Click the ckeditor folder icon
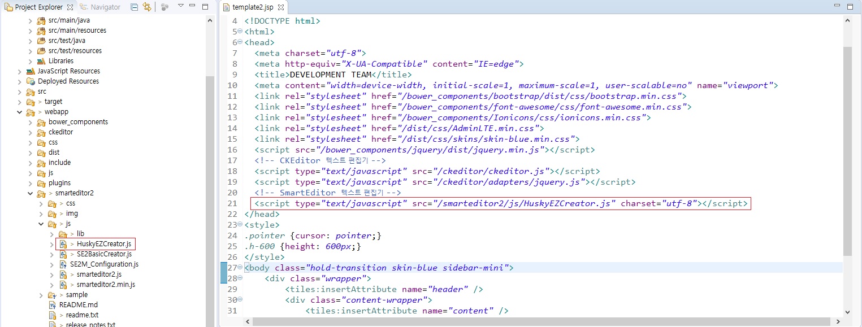This screenshot has height=327, width=862. (41, 132)
